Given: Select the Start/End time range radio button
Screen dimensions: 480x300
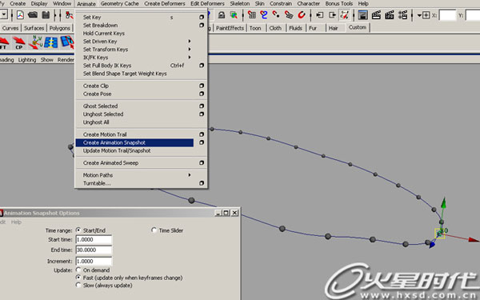Looking at the screenshot, I should click(78, 230).
